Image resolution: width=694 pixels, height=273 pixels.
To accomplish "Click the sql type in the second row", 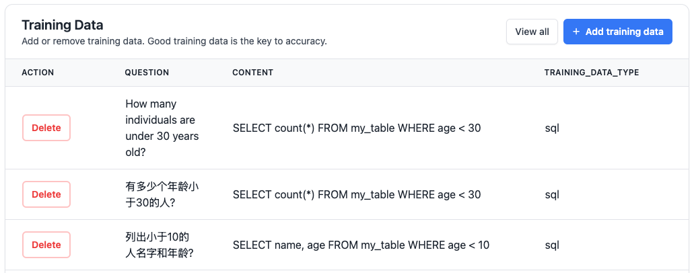I will pyautogui.click(x=552, y=195).
